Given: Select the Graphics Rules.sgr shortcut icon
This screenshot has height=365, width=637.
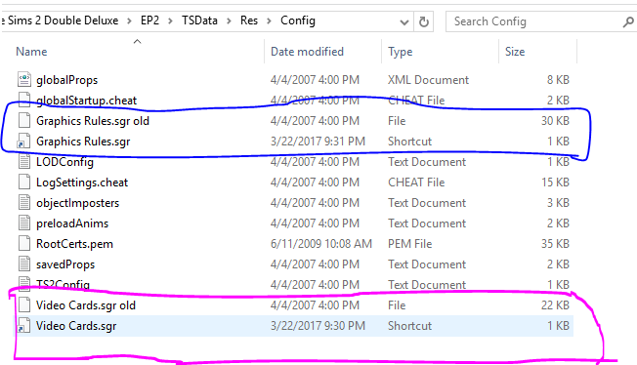Looking at the screenshot, I should pyautogui.click(x=24, y=142).
